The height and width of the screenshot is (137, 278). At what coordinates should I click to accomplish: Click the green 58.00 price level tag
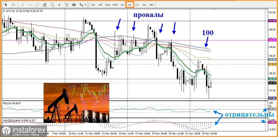pyautogui.click(x=273, y=79)
